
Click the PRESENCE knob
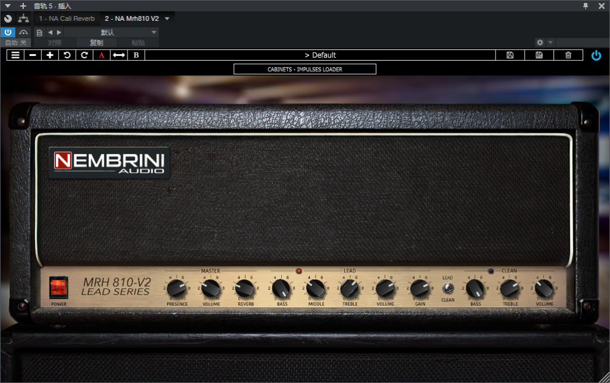click(x=176, y=288)
